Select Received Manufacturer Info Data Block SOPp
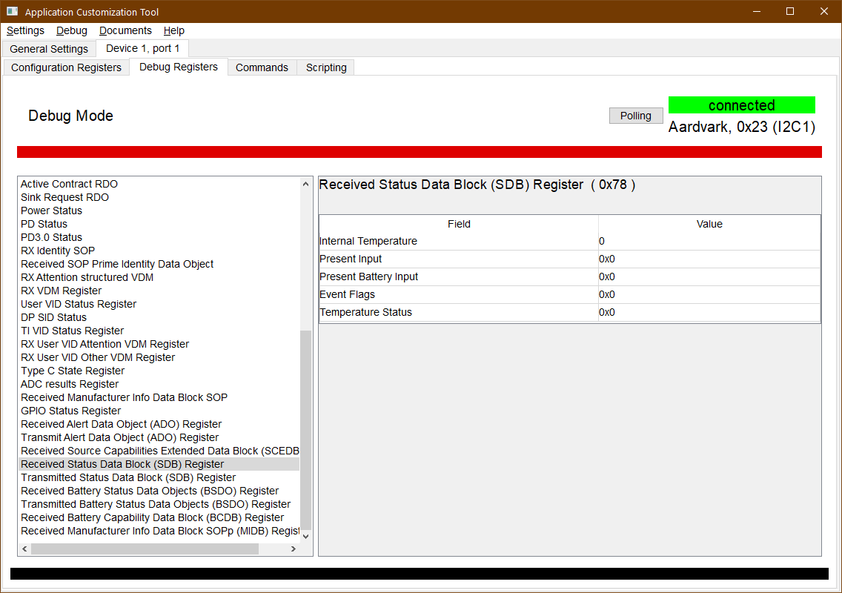This screenshot has height=593, width=842. [x=159, y=531]
